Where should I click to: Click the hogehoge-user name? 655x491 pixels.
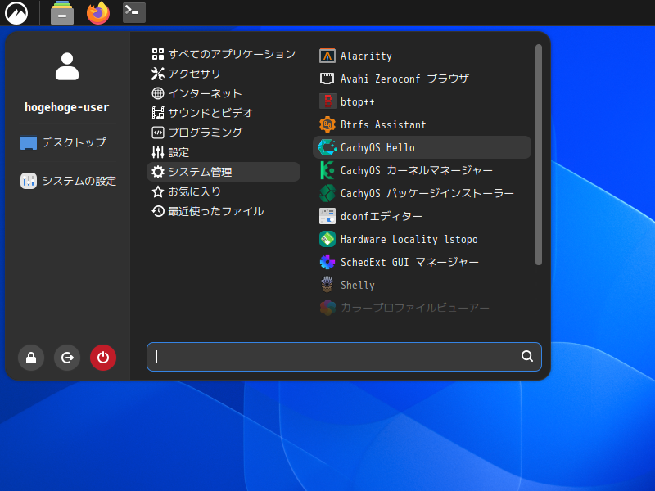[67, 107]
